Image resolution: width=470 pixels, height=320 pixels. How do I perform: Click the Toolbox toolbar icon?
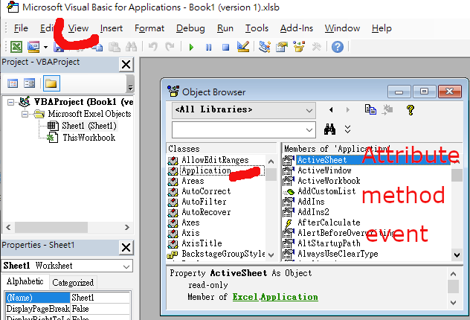[316, 47]
